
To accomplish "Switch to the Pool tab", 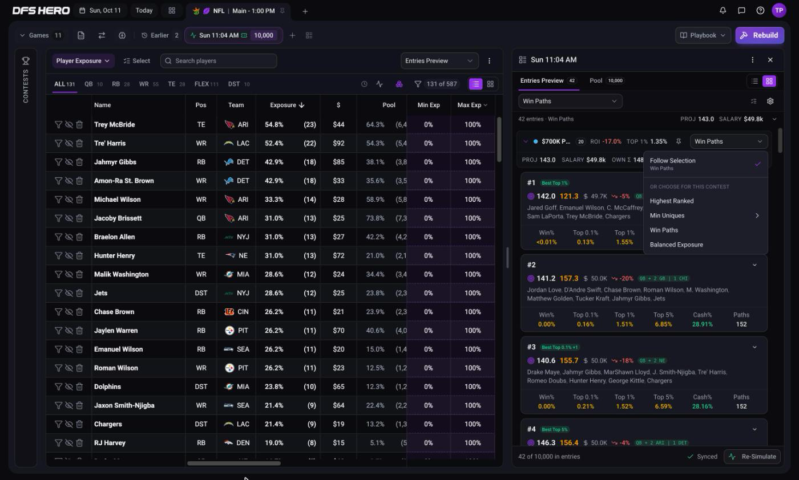I will (606, 80).
